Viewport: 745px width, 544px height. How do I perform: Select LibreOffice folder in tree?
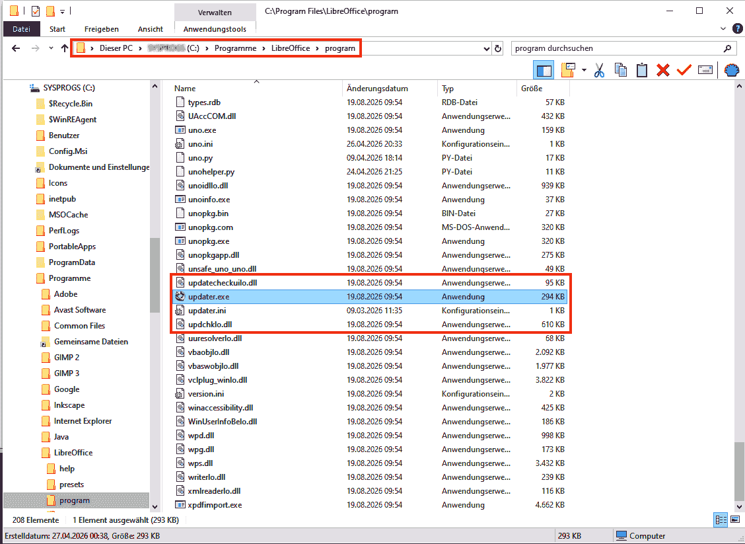[x=73, y=453]
